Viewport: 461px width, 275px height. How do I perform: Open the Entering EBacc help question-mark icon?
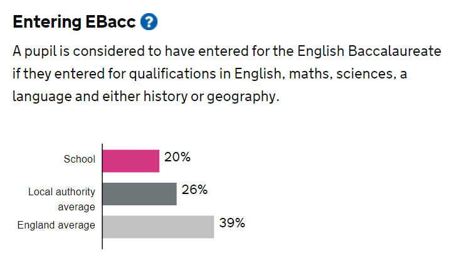tap(149, 22)
